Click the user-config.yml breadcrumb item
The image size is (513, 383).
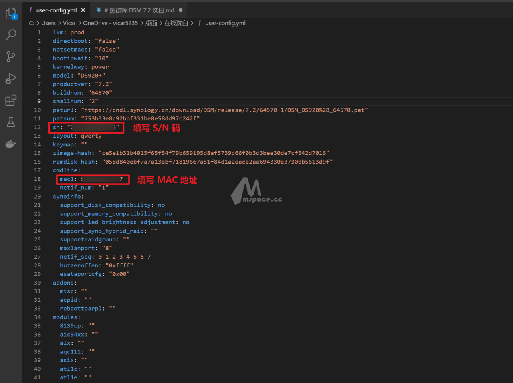225,23
